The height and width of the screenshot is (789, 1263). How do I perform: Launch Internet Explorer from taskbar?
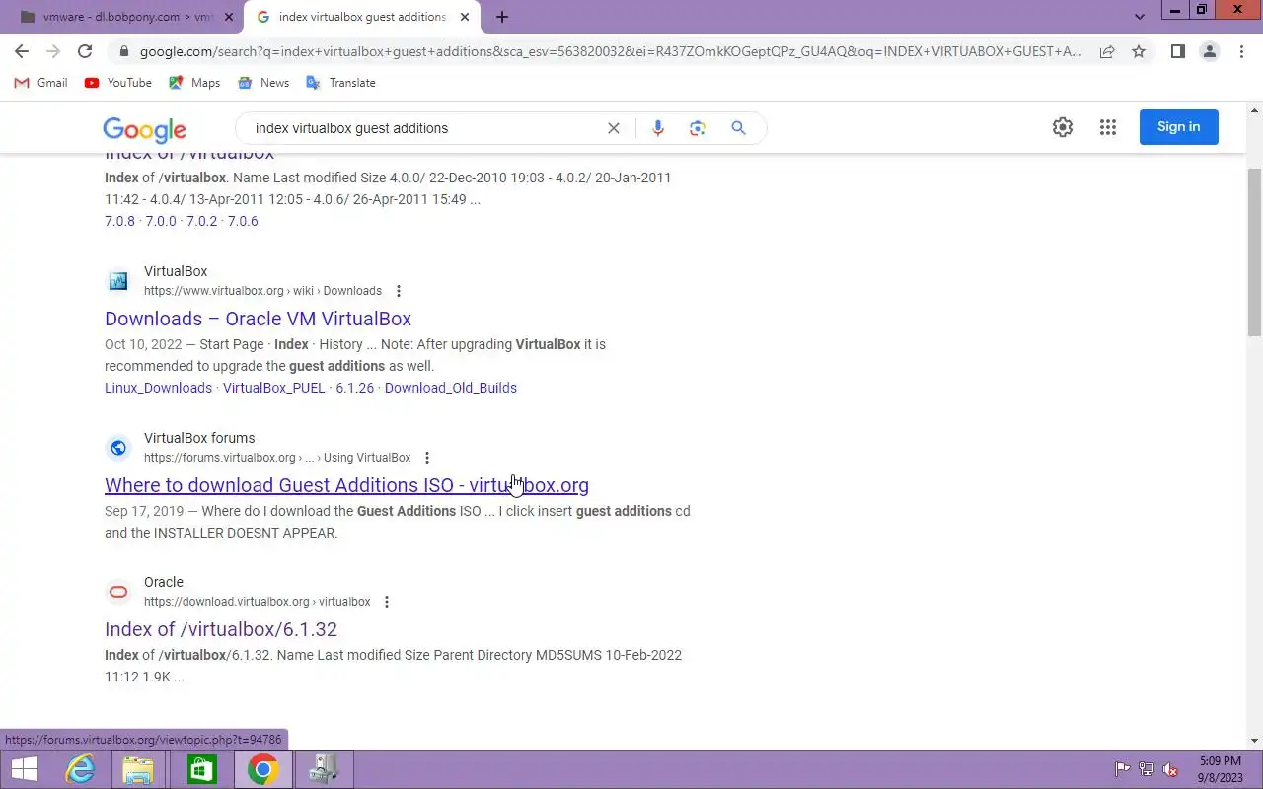(x=80, y=769)
